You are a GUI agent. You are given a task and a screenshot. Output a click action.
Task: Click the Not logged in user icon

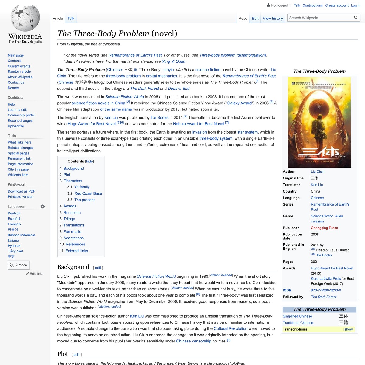tap(268, 5)
